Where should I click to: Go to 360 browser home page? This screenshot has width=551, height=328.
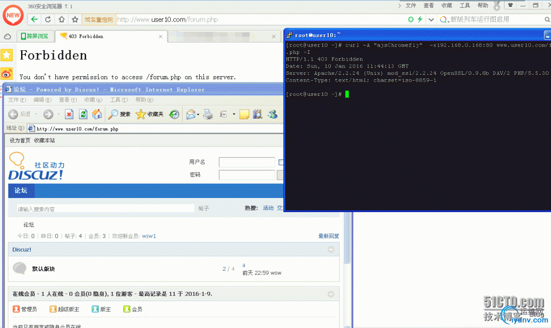[62, 20]
